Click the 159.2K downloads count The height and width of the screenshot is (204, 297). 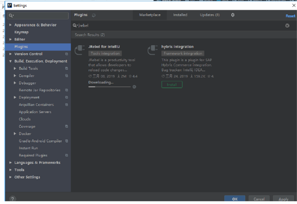(x=198, y=76)
